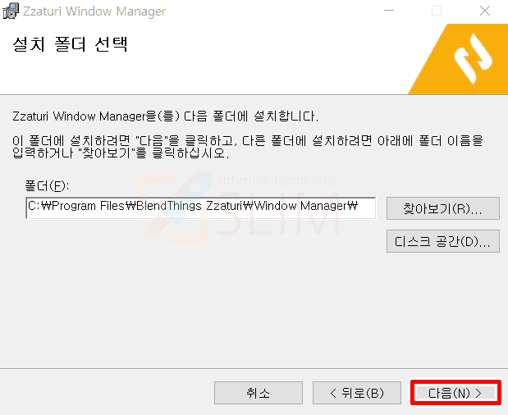Cancel installation with the 취소 button
This screenshot has height=415, width=508.
coord(259,393)
